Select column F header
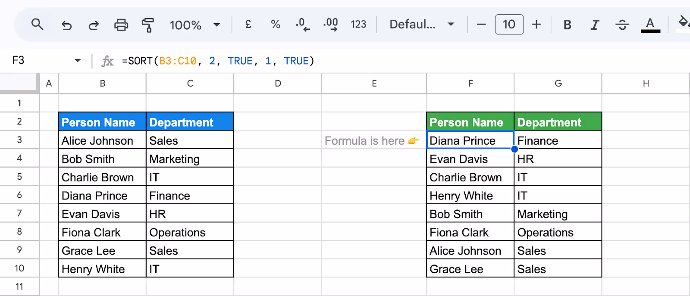 click(470, 84)
